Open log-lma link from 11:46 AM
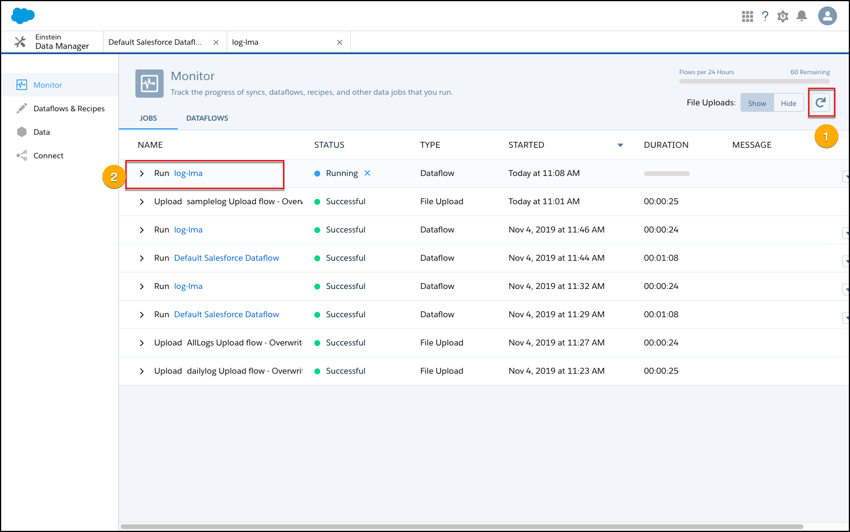This screenshot has height=532, width=850. [188, 230]
